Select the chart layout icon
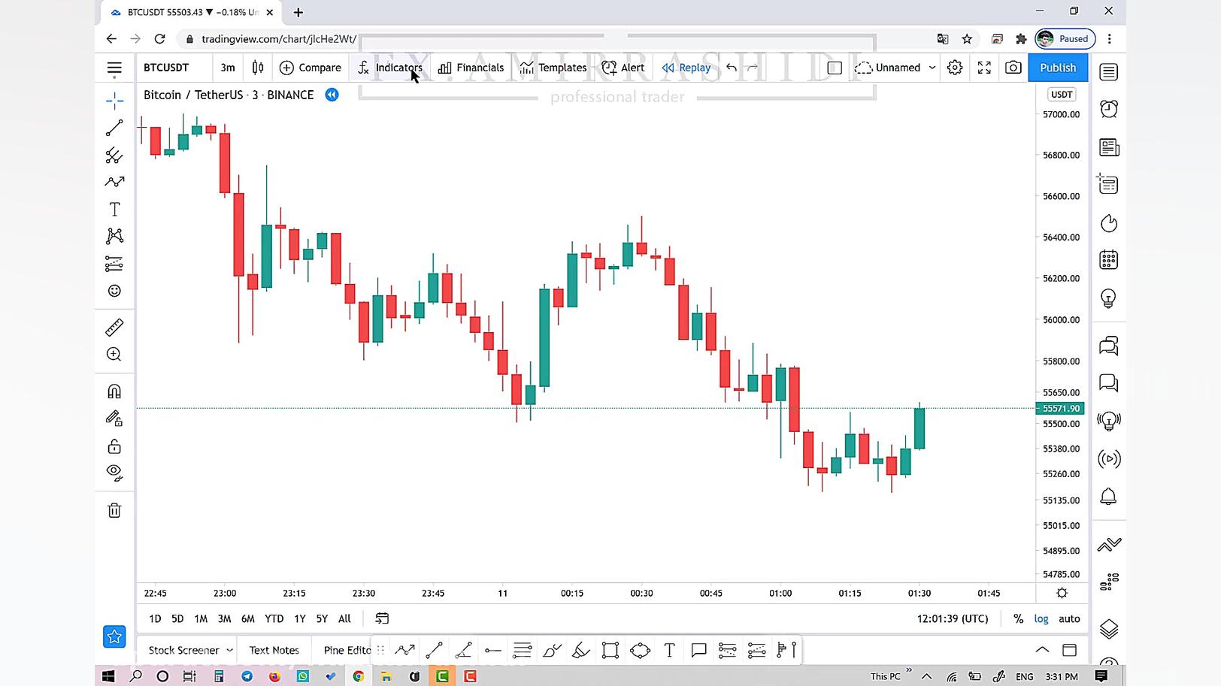Viewport: 1221px width, 686px height. click(835, 68)
